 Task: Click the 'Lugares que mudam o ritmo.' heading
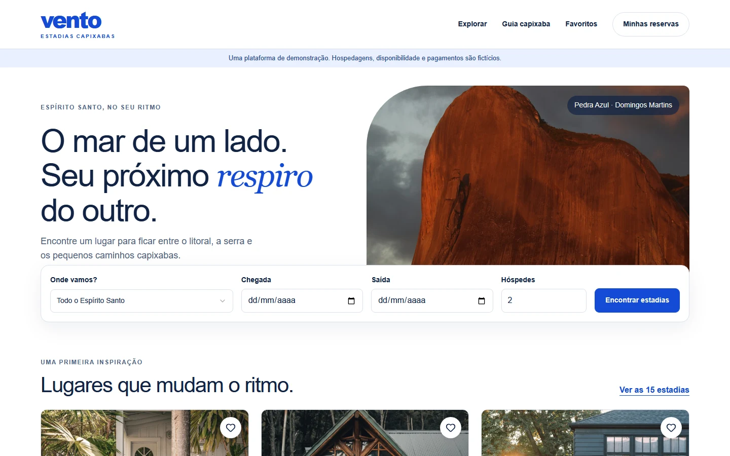click(x=167, y=386)
